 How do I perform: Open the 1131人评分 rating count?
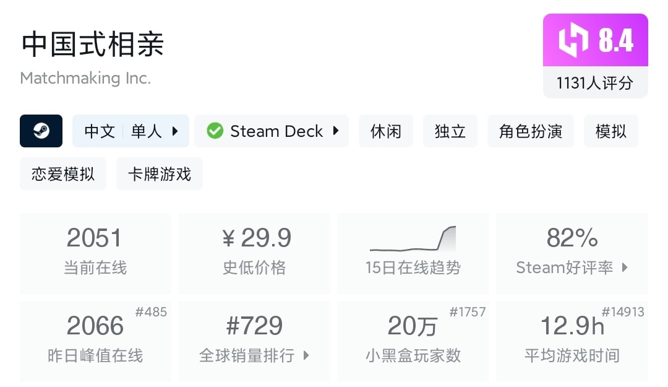pos(595,83)
